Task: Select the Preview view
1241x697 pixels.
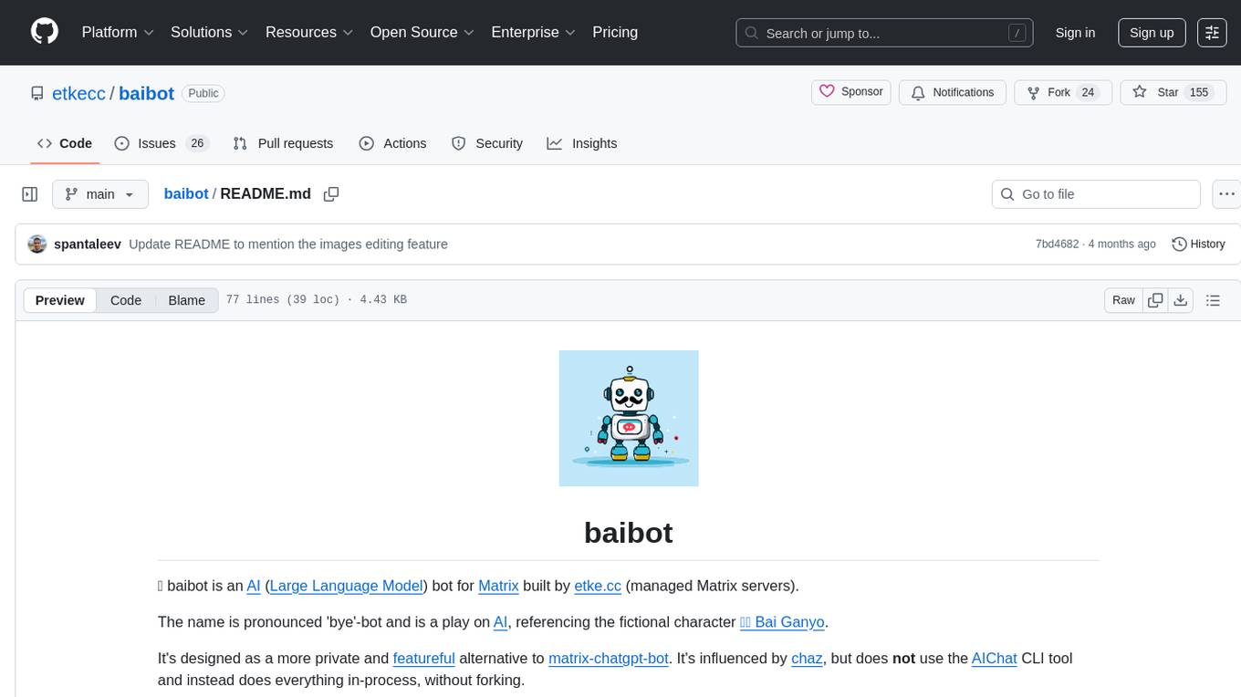Action: pos(60,300)
